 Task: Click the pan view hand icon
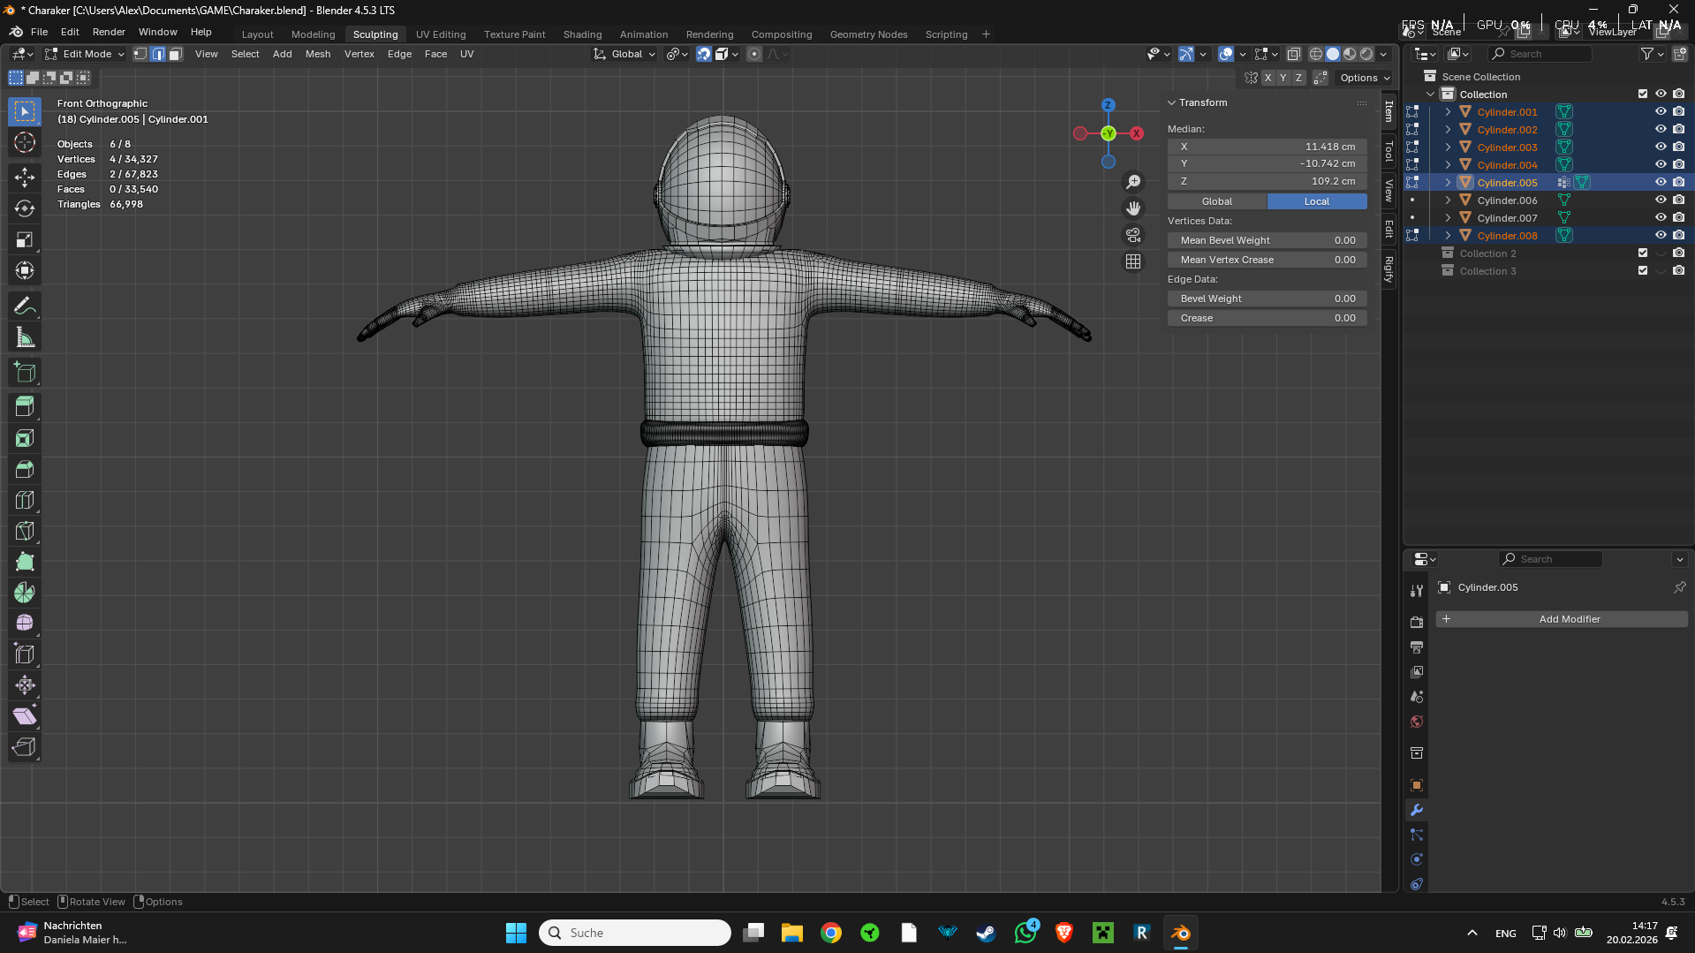[1133, 208]
